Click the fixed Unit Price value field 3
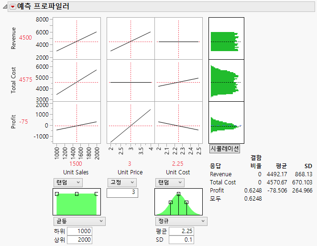Viewport: 317px width, 246px height. [x=122, y=193]
